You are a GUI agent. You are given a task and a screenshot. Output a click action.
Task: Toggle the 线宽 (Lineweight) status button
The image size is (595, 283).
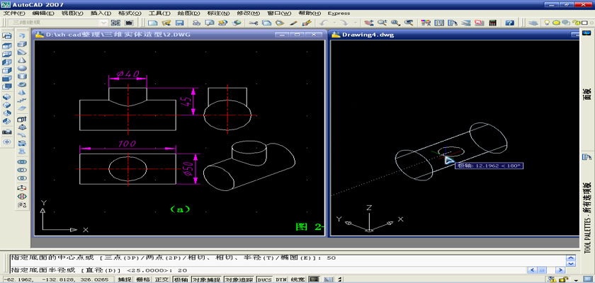coord(297,279)
